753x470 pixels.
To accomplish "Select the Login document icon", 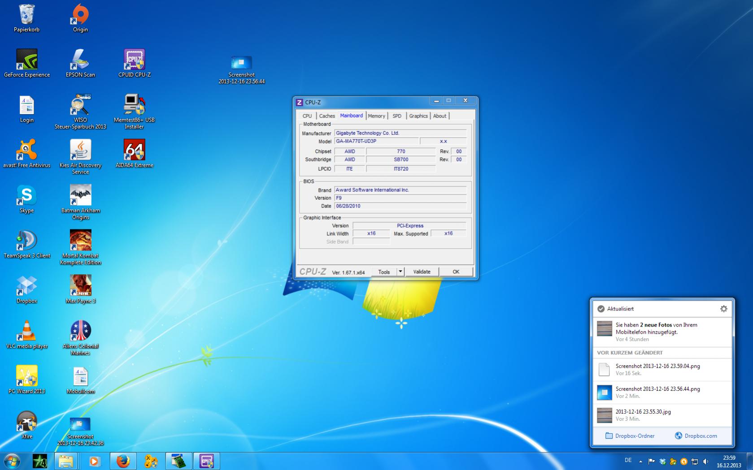I will pos(26,108).
